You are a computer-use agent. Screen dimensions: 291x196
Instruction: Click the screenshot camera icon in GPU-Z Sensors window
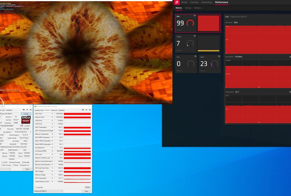pyautogui.click(x=83, y=110)
